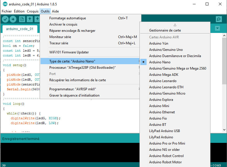Pick the LilyPad Arduino USB board
Image resolution: width=227 pixels, height=167 pixels.
[175, 131]
